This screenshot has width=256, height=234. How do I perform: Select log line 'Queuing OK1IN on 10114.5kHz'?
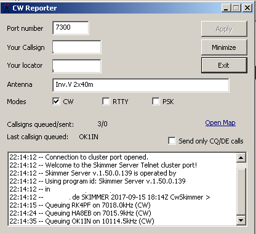tap(82, 221)
